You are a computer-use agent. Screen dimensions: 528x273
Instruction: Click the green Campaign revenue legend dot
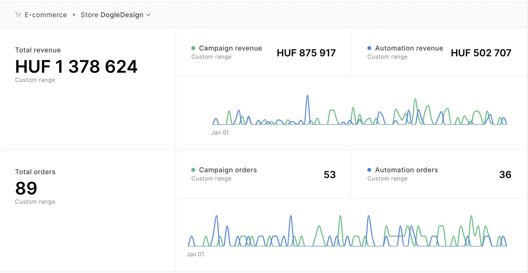(193, 48)
